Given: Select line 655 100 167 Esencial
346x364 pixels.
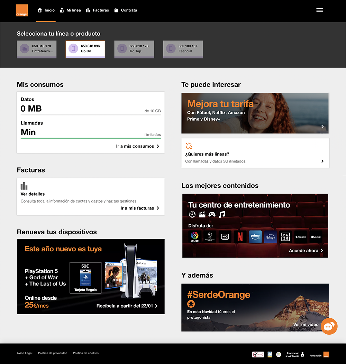Looking at the screenshot, I should 183,49.
